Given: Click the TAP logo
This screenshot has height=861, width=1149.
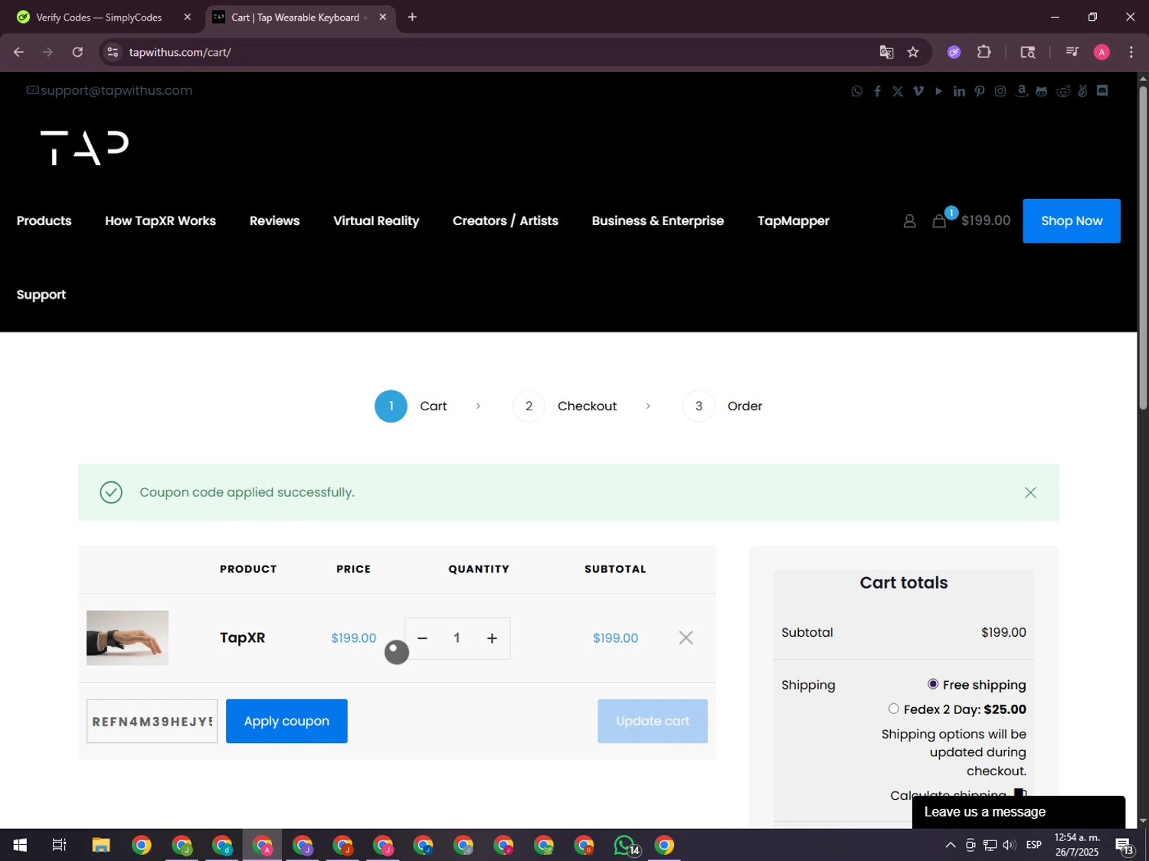Looking at the screenshot, I should (x=84, y=147).
